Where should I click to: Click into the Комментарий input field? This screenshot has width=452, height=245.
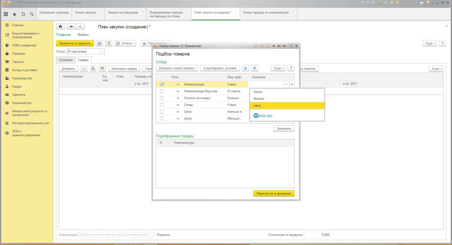coord(114,235)
